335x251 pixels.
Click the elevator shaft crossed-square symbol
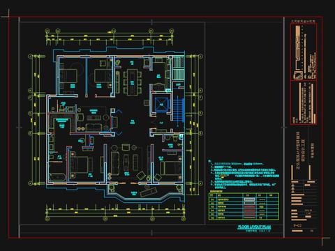coord(161,105)
